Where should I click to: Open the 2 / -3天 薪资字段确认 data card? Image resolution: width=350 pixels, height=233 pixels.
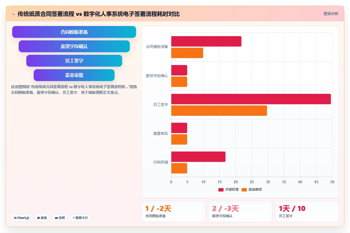pyautogui.click(x=240, y=211)
